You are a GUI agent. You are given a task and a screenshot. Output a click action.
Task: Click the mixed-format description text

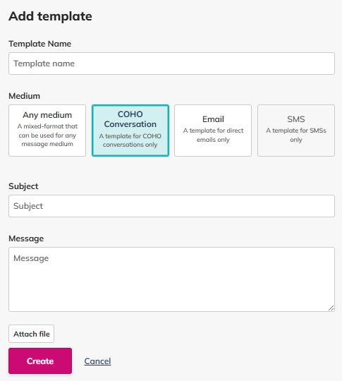(47, 135)
